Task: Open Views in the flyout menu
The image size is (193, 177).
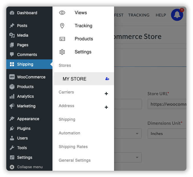Action: (81, 13)
